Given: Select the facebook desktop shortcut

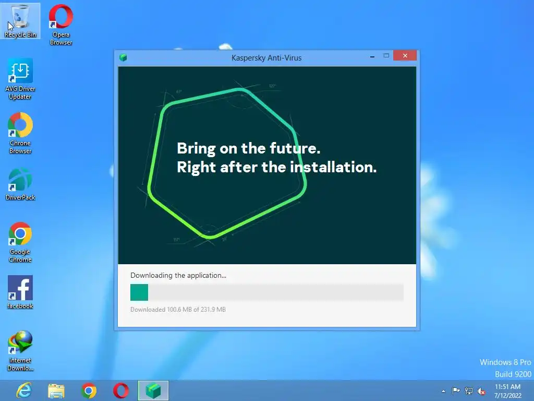Looking at the screenshot, I should 20,292.
